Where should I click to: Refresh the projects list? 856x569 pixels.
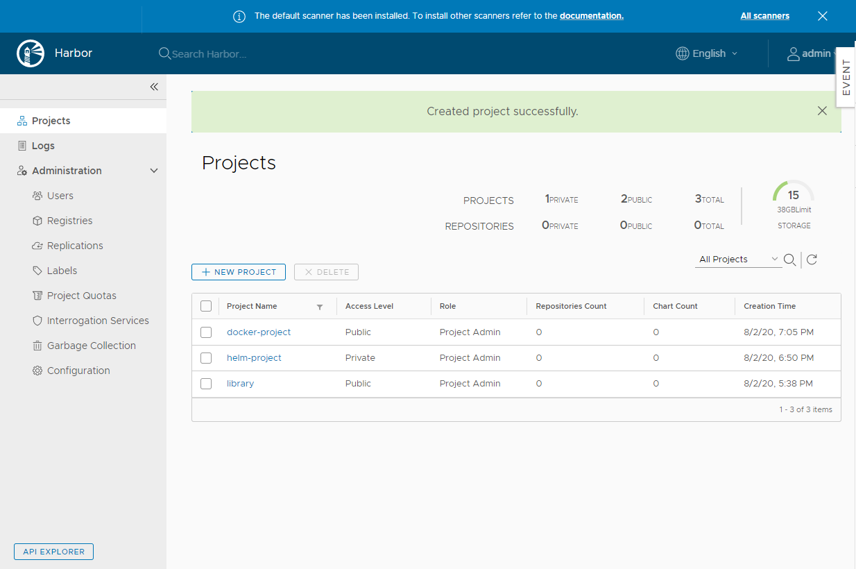pos(812,260)
